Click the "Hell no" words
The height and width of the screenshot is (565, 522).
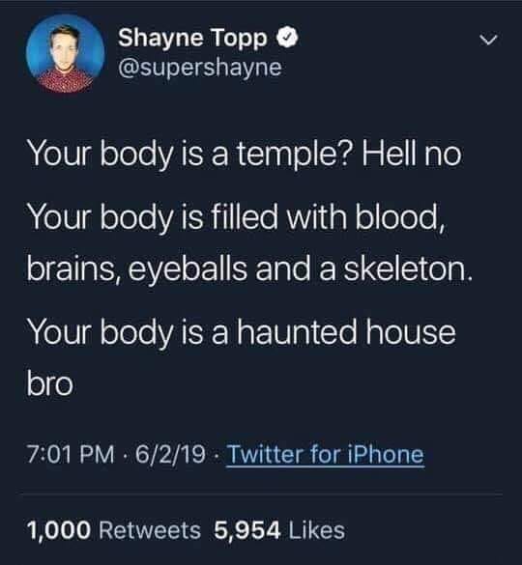click(412, 155)
